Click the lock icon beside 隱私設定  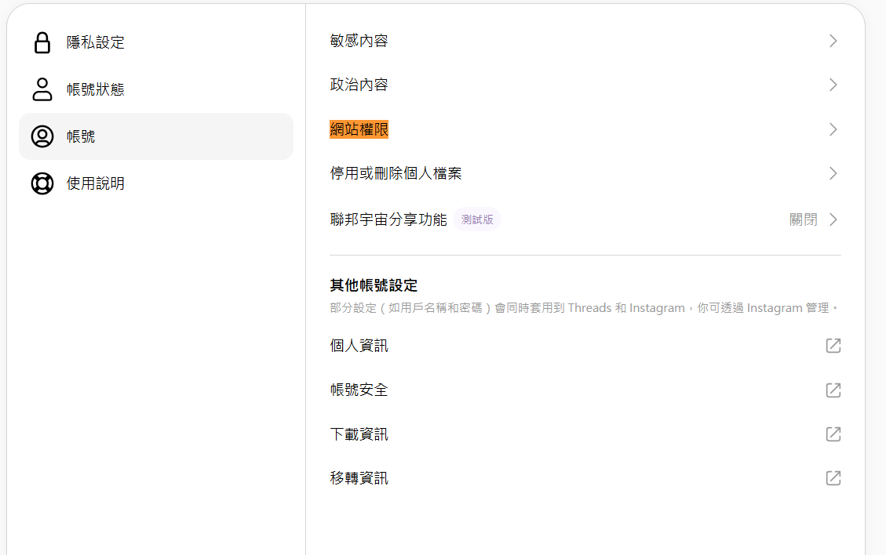click(x=42, y=42)
